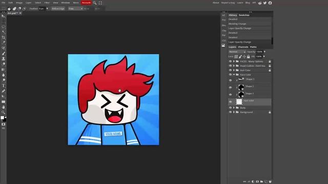The width and height of the screenshot is (328, 184).
Task: Select the Type tool
Action: tap(3, 86)
